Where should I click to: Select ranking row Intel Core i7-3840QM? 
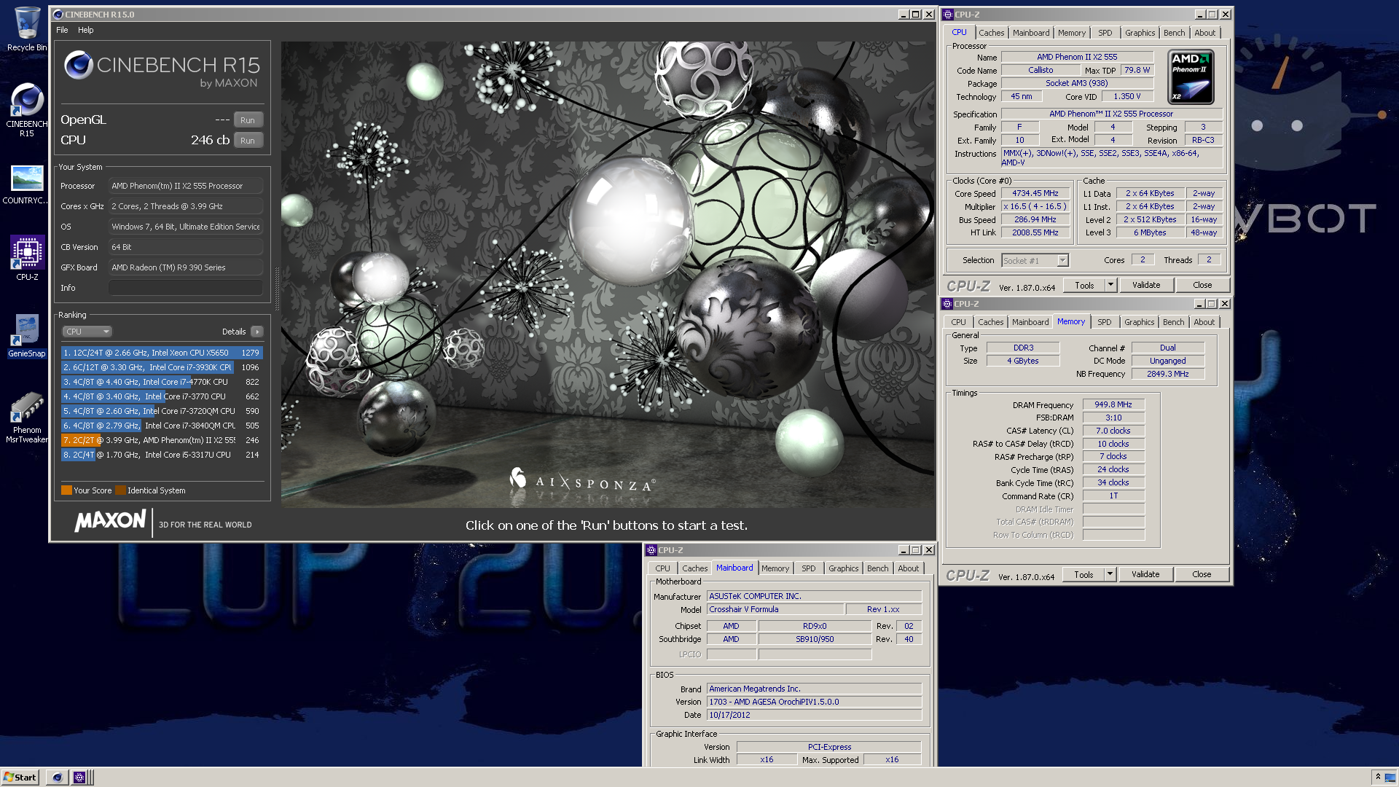(x=161, y=426)
